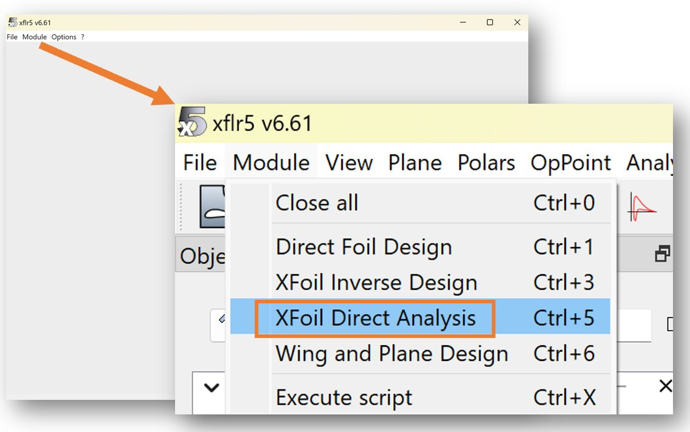Open the OpPoint menu
Image resolution: width=690 pixels, height=432 pixels.
tap(570, 163)
